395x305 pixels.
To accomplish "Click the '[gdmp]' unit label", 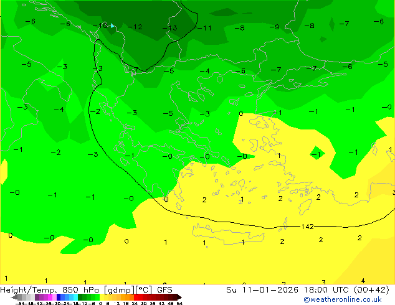I will click(120, 290).
